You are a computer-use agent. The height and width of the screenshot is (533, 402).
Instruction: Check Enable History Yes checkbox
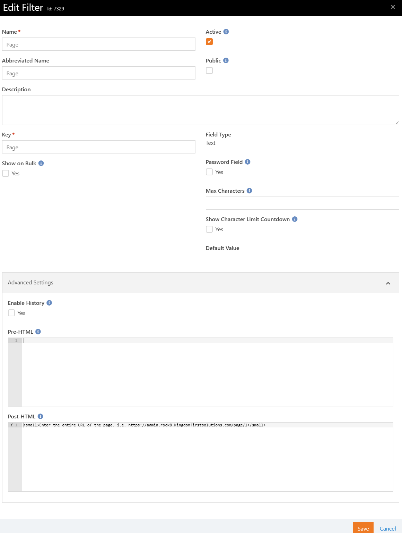(x=11, y=313)
